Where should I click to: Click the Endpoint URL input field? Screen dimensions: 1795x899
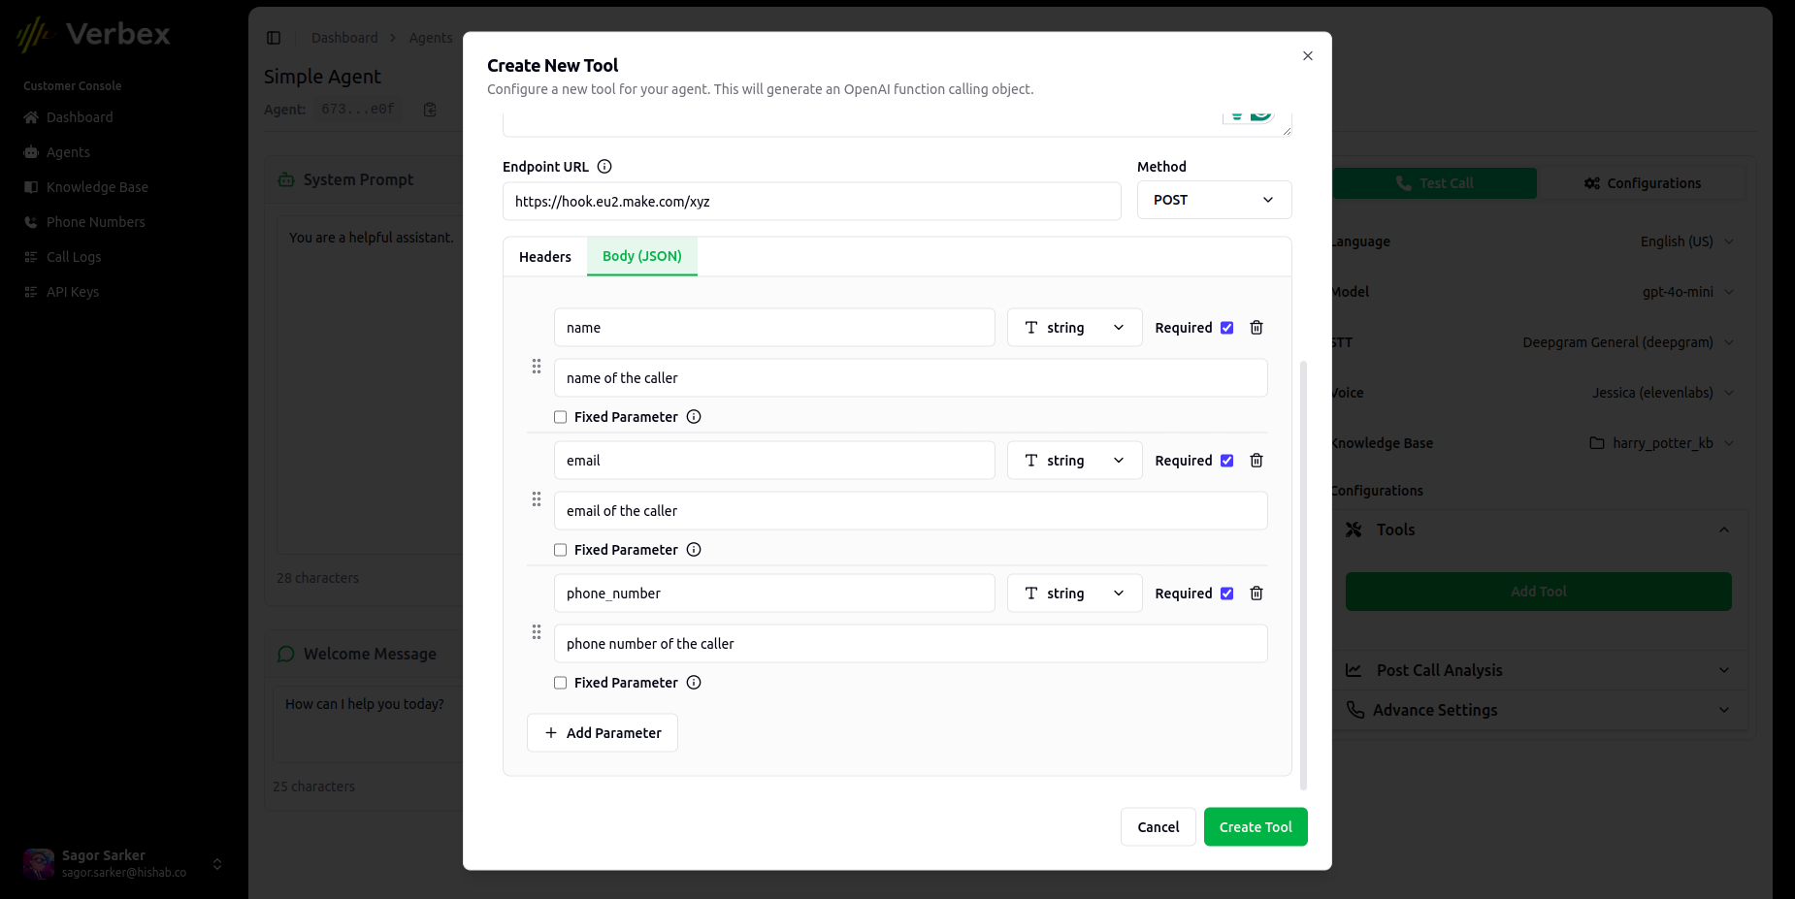coord(812,202)
